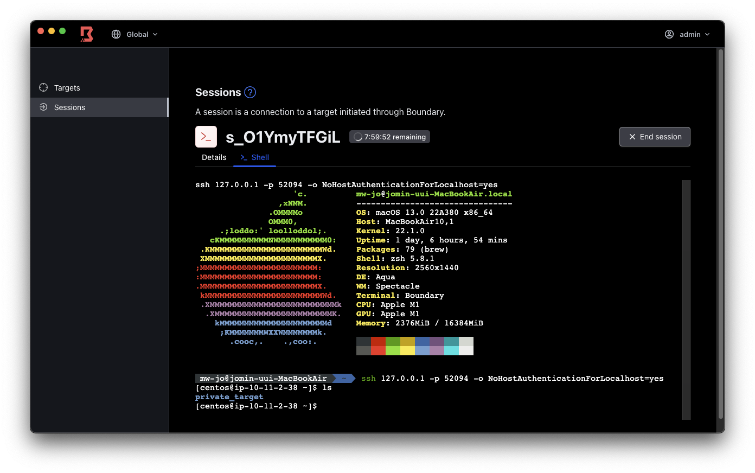Click the red color block in terminal palette

pyautogui.click(x=378, y=346)
